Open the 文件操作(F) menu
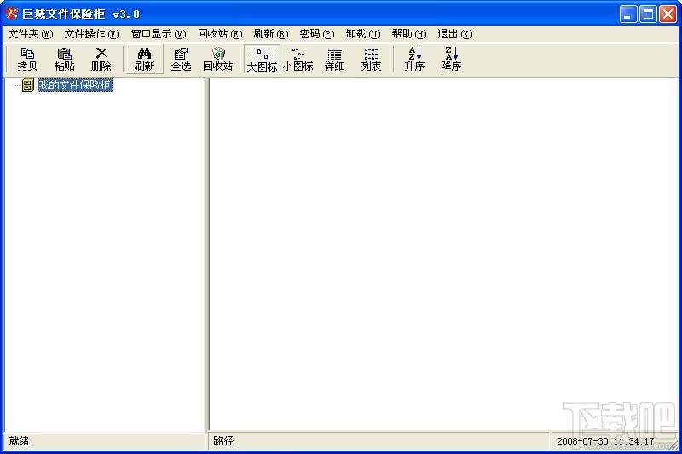This screenshot has width=682, height=454. coord(92,34)
